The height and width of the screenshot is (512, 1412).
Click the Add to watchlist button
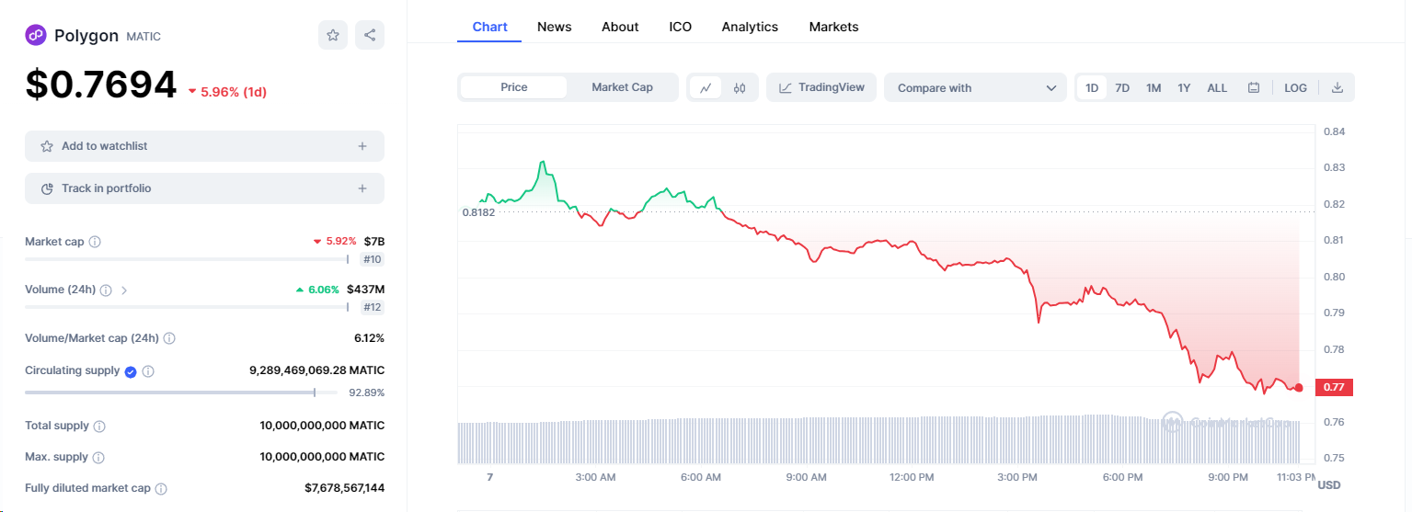(204, 146)
